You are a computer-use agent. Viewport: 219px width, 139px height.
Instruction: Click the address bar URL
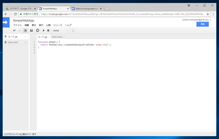click(x=123, y=14)
